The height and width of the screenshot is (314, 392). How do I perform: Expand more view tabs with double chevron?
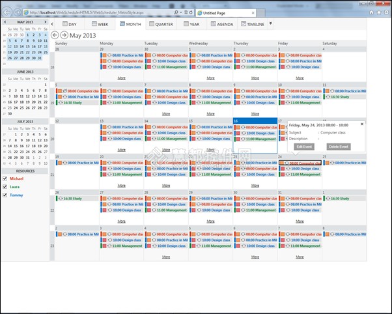270,23
